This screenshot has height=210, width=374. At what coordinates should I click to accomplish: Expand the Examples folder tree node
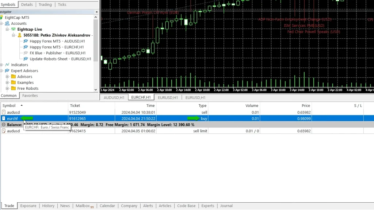click(7, 82)
